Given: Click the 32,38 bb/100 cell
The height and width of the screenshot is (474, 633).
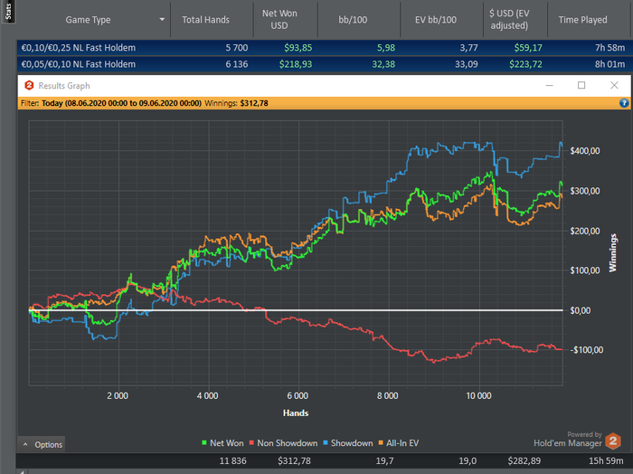Looking at the screenshot, I should click(x=383, y=64).
